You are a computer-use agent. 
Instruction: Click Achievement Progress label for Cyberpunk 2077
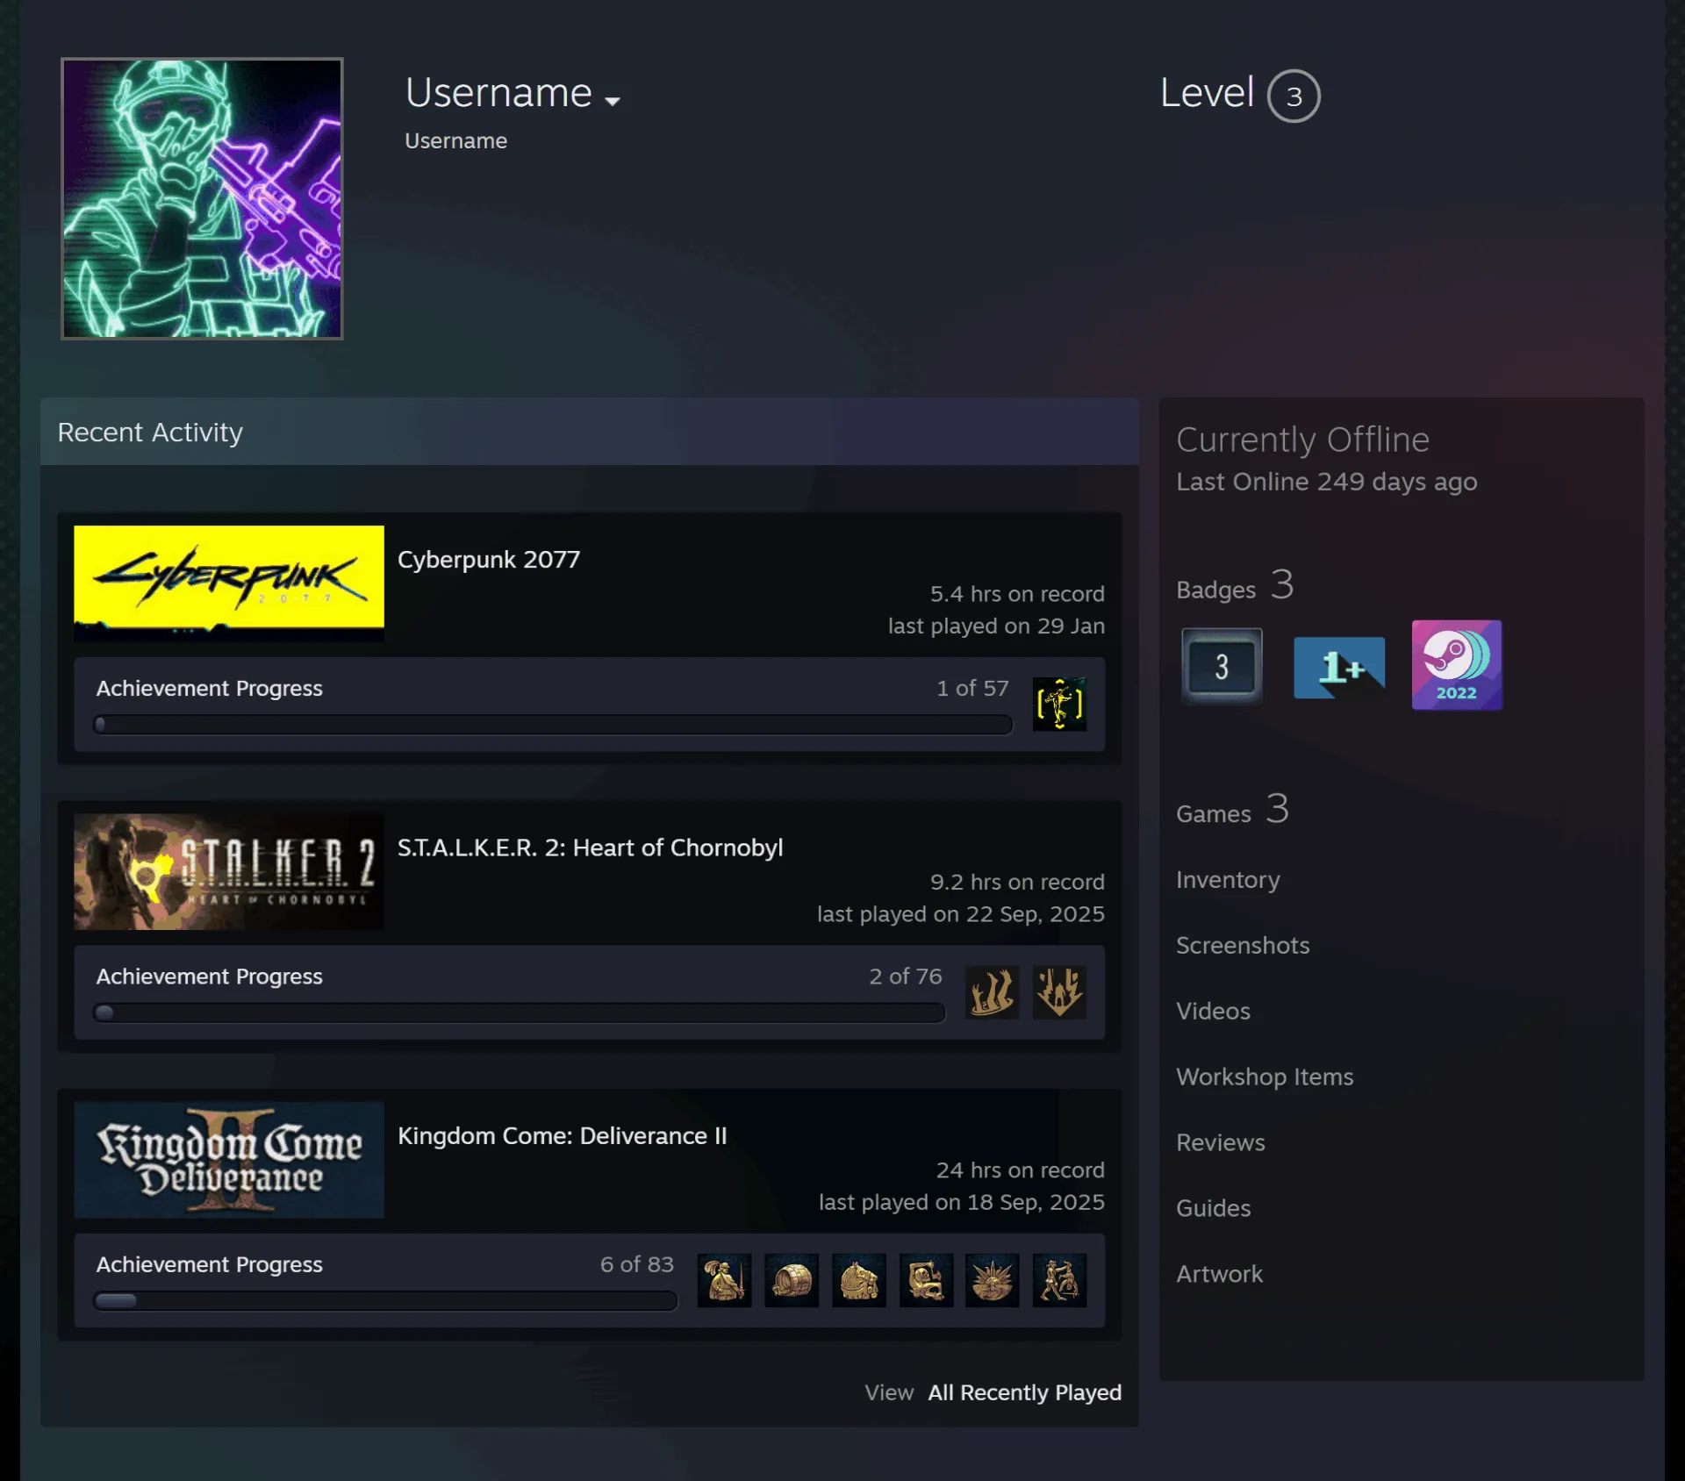(209, 688)
